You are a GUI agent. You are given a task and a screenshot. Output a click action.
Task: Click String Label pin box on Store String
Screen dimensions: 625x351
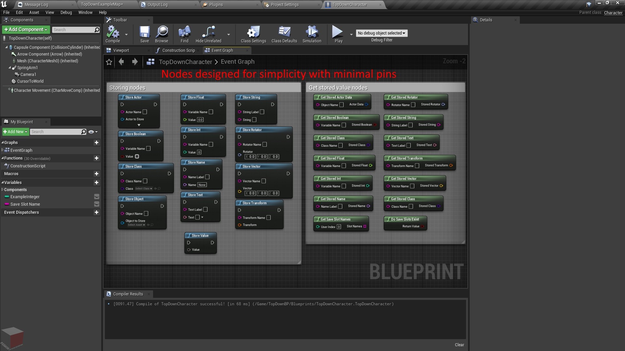(x=262, y=112)
